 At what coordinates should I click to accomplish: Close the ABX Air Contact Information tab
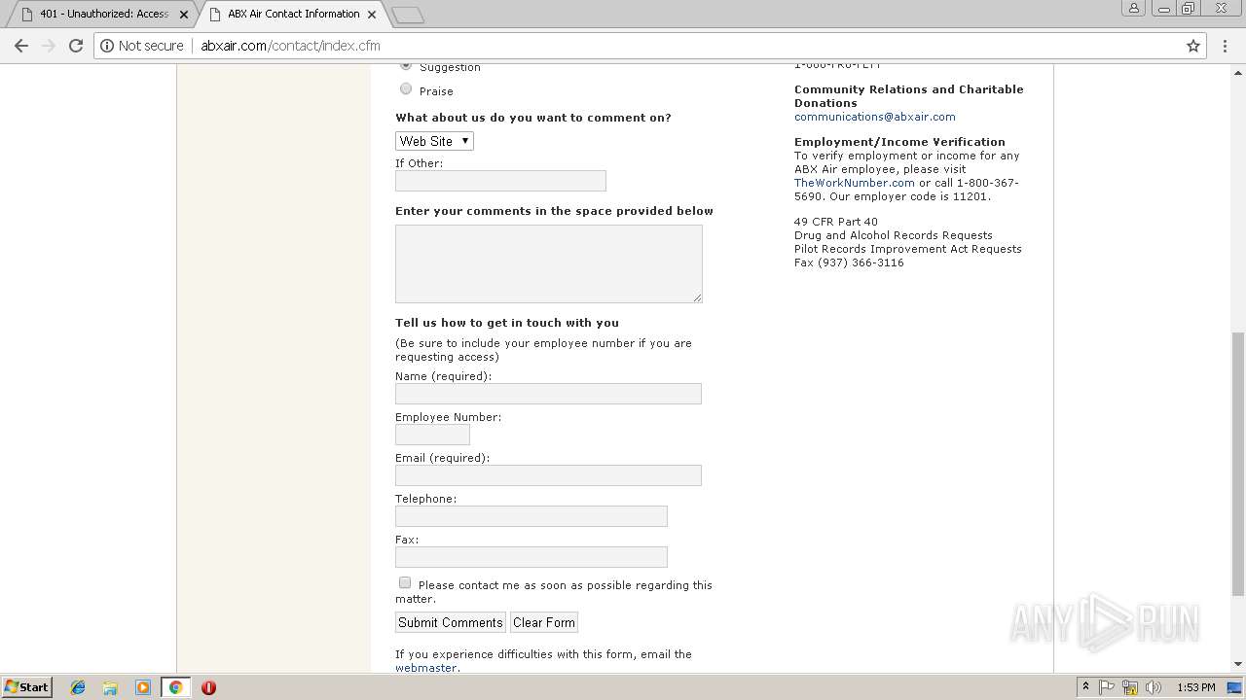point(372,15)
